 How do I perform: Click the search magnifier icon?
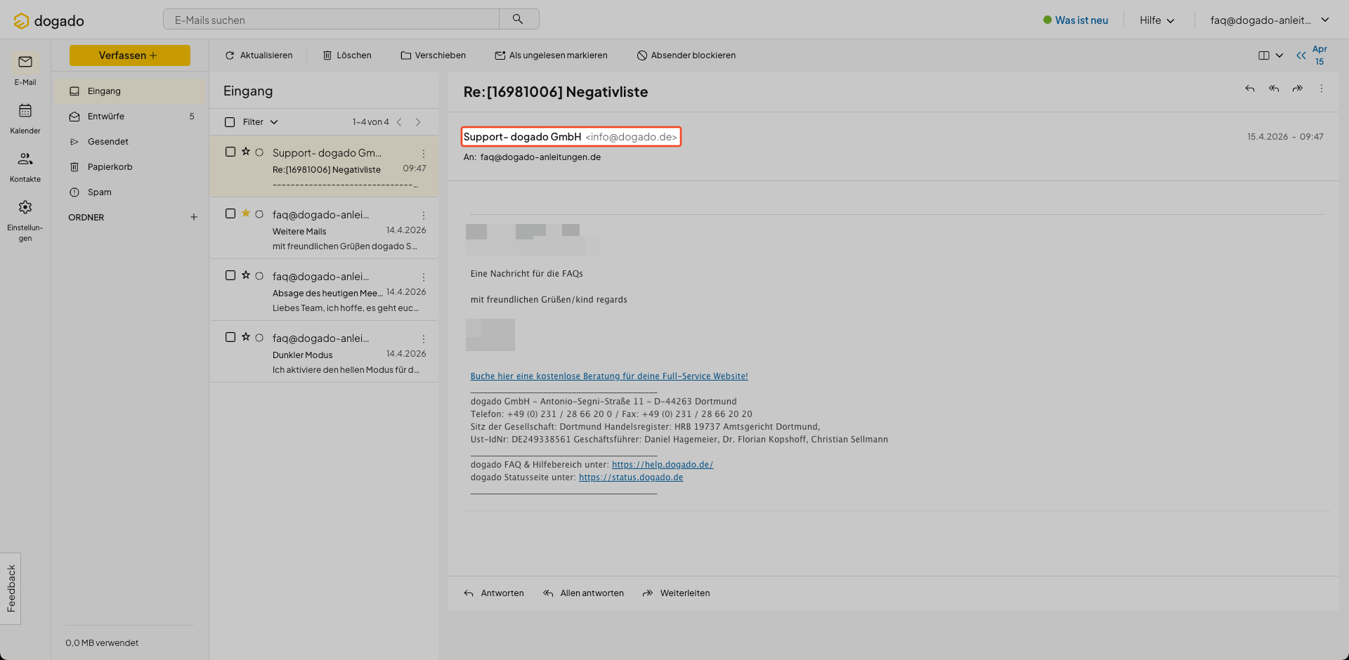click(518, 19)
